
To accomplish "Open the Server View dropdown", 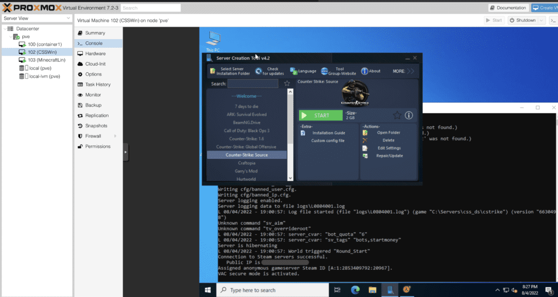I will [37, 18].
